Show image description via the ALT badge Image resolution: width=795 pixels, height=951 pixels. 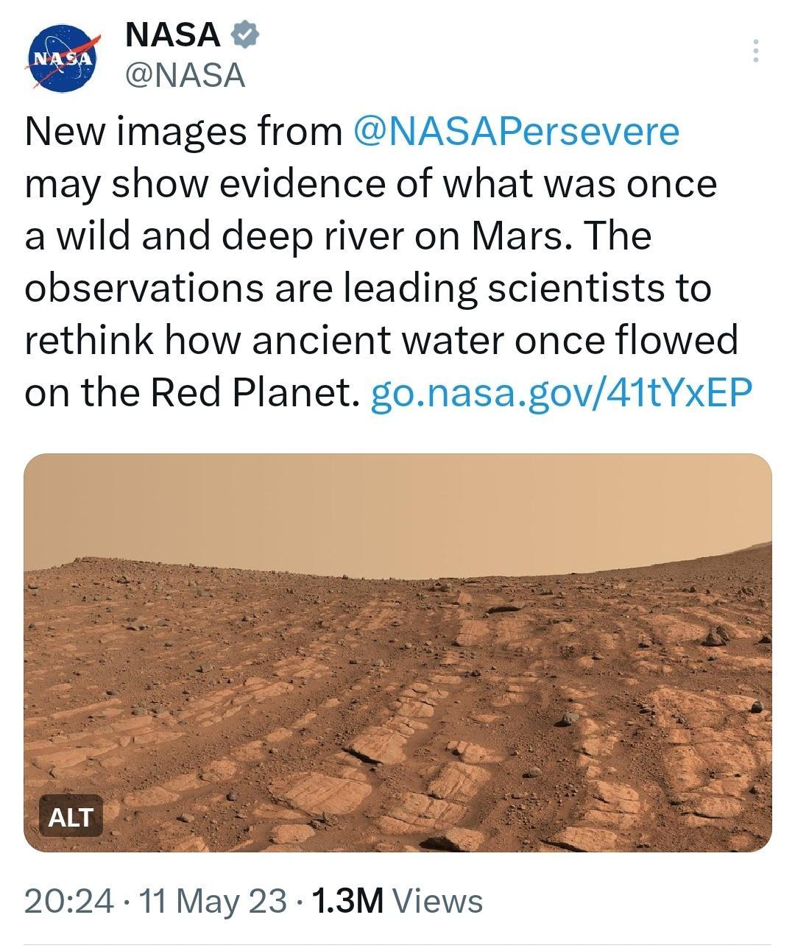pos(71,816)
